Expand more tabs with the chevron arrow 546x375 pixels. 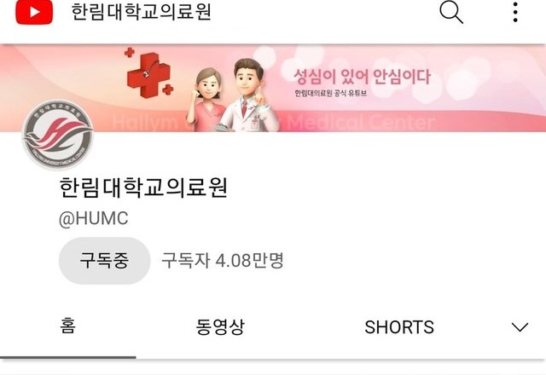[520, 327]
